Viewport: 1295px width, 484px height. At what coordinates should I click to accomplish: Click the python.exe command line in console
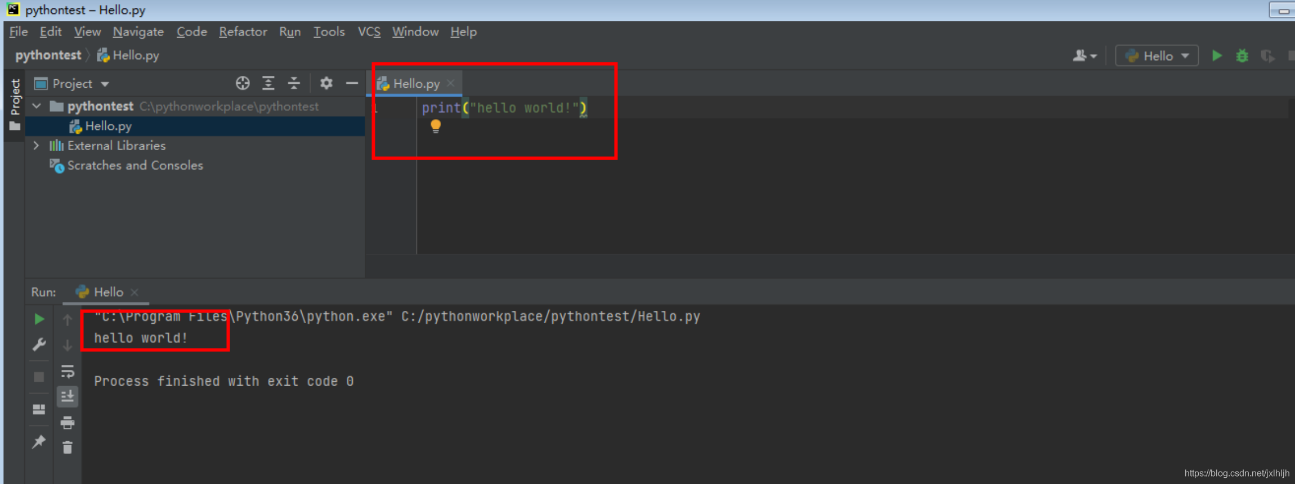coord(397,316)
